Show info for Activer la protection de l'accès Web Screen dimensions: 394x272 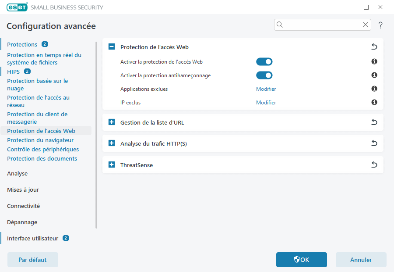click(x=374, y=62)
